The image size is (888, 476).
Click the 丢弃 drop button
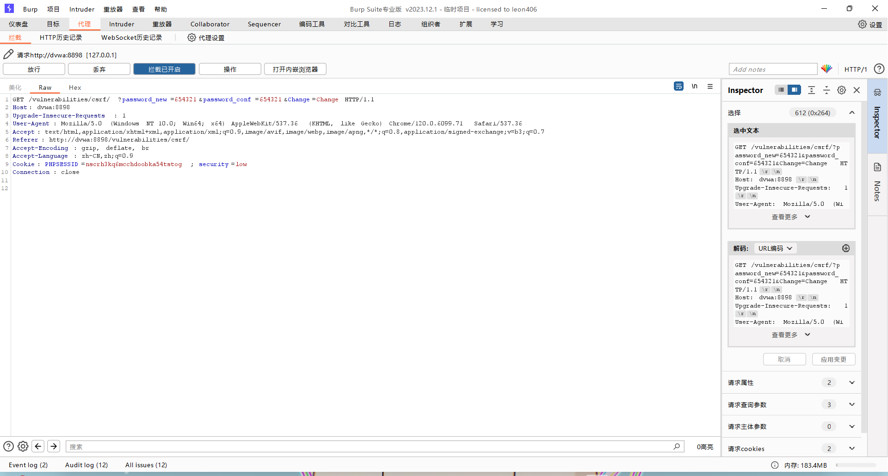tap(99, 69)
